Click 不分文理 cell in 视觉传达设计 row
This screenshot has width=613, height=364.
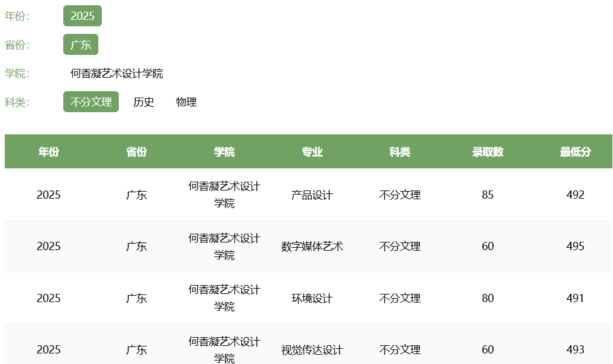[399, 349]
